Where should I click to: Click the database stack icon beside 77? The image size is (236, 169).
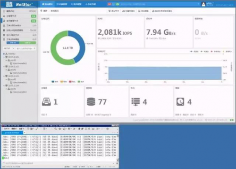[91, 102]
